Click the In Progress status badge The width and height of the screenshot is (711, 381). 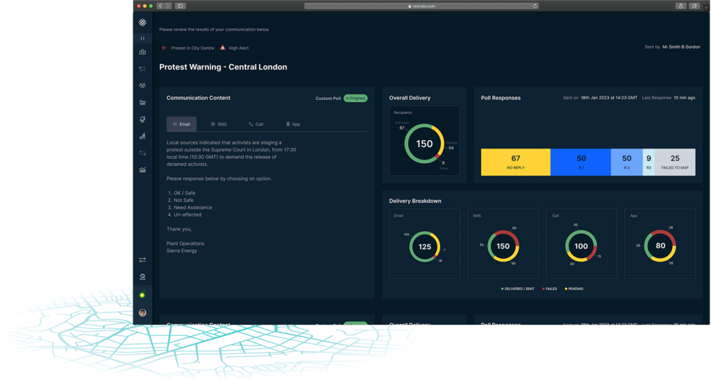(x=355, y=99)
